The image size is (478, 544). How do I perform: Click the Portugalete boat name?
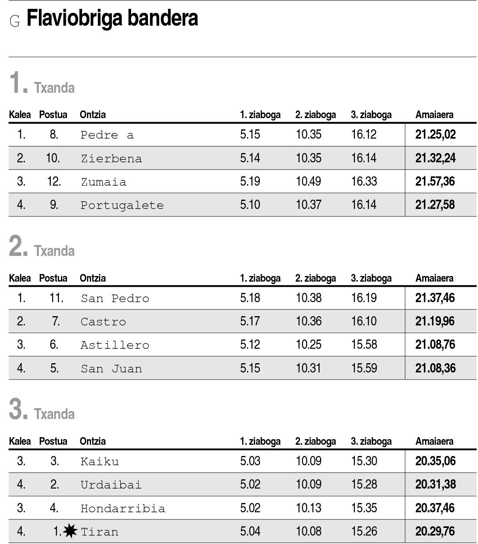click(x=122, y=205)
